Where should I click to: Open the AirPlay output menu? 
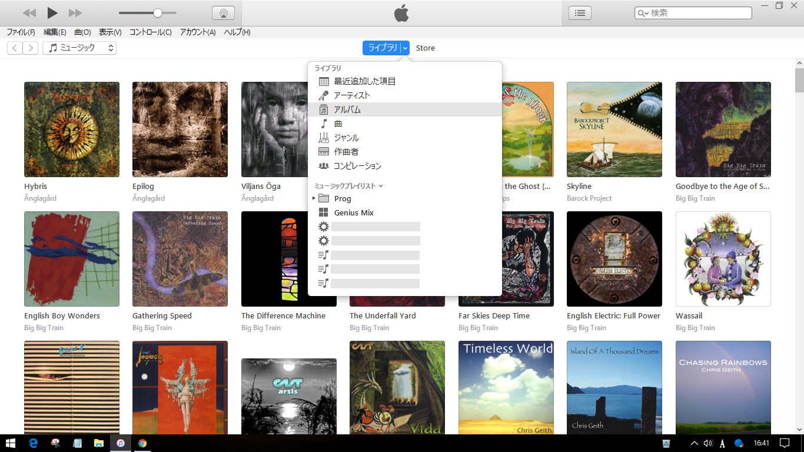223,13
